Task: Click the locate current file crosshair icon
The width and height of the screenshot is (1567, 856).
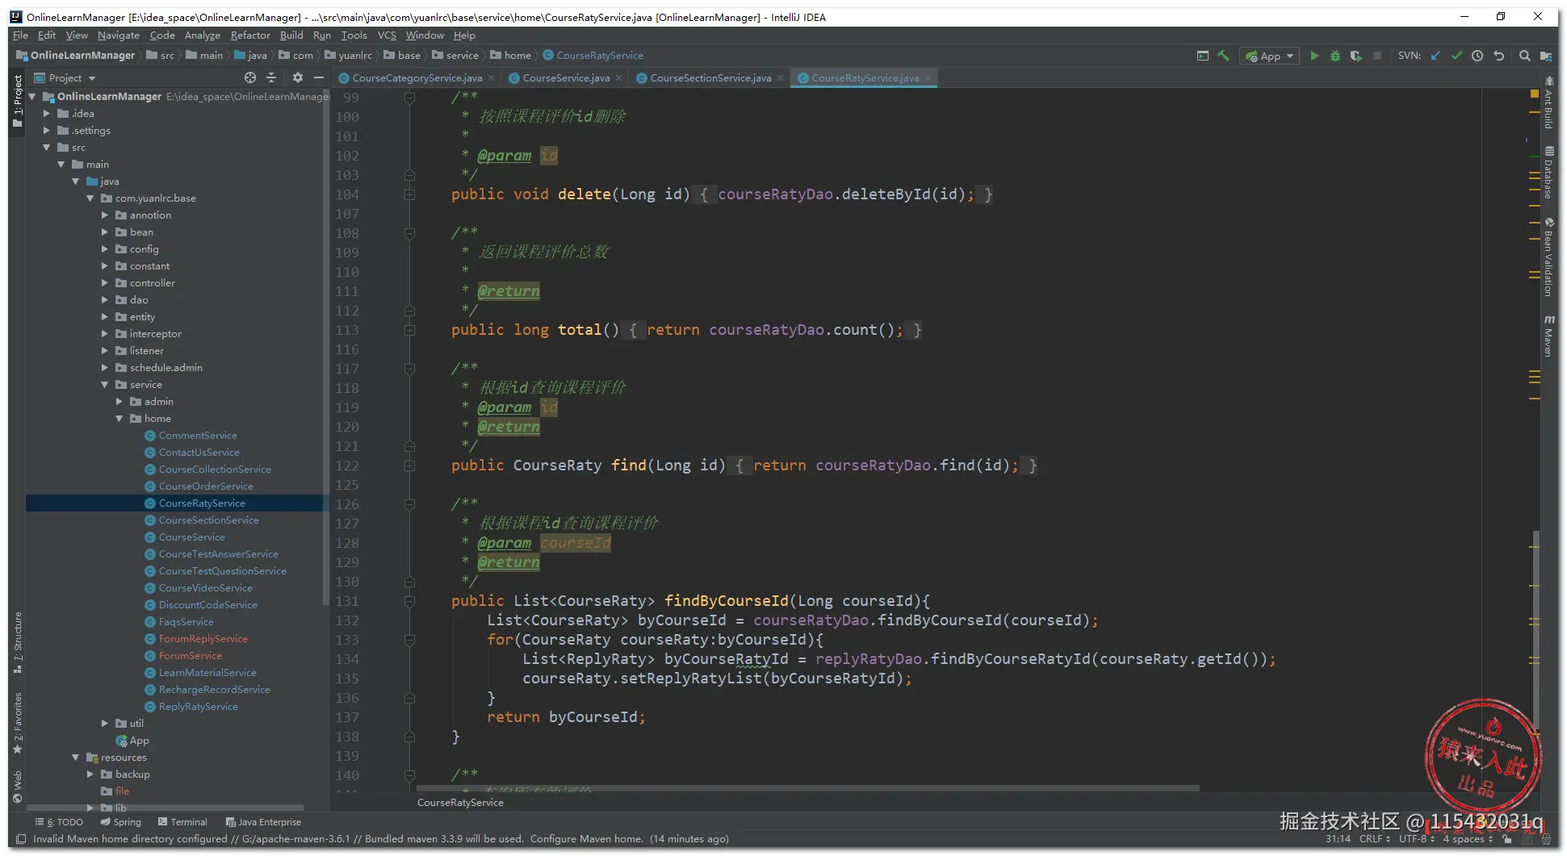Action: 250,77
